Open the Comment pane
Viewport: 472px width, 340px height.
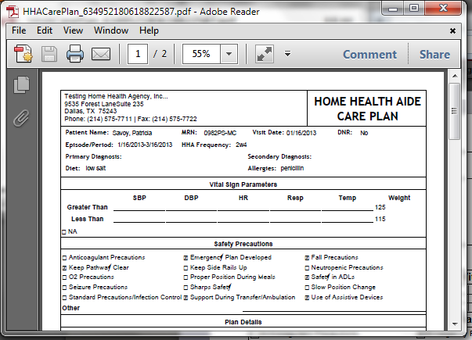point(369,54)
